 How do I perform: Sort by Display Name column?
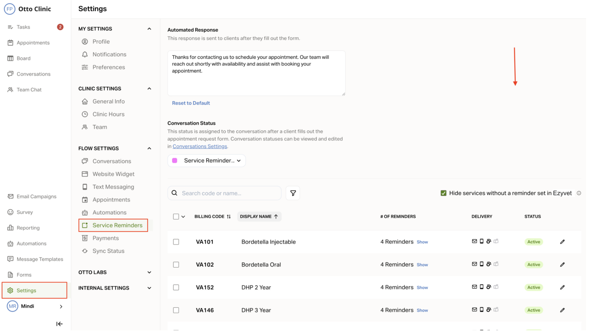click(x=259, y=216)
